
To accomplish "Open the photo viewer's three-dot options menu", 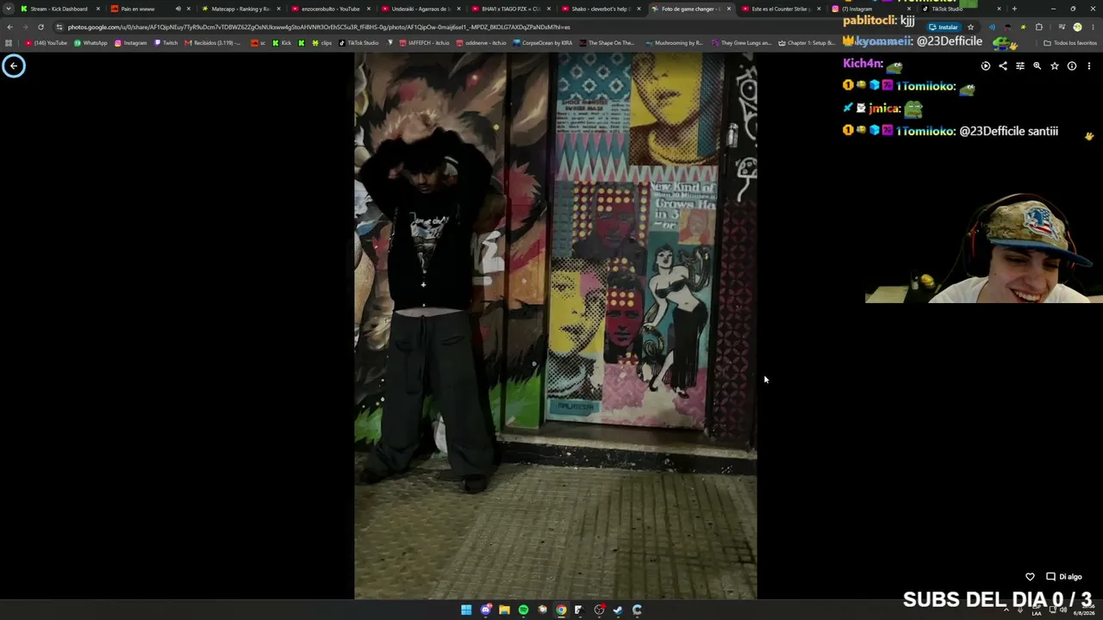I will click(1089, 66).
